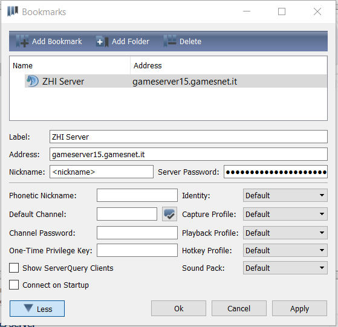Screen dimensions: 338x327
Task: Collapse options with the Less button
Action: point(37,309)
